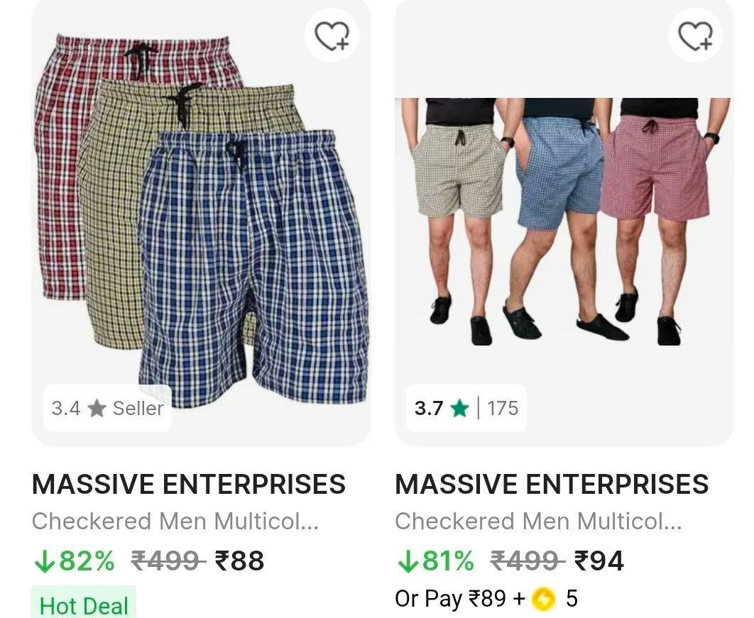Image resolution: width=754 pixels, height=618 pixels.
Task: Select the ₹88 price label
Action: click(x=241, y=561)
